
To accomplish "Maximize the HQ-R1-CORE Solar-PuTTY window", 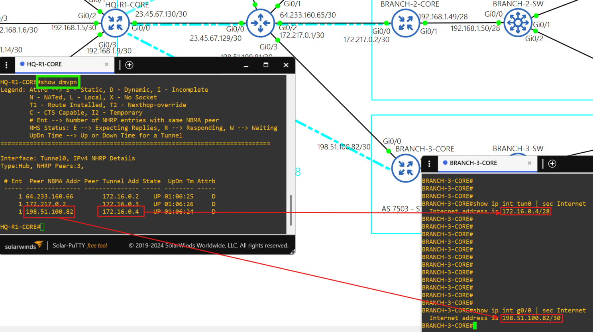I will pyautogui.click(x=266, y=65).
